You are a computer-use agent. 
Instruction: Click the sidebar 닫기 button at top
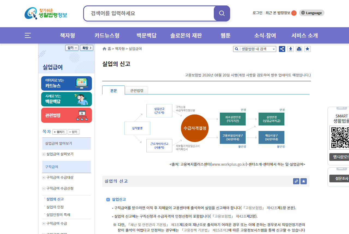tap(72, 48)
